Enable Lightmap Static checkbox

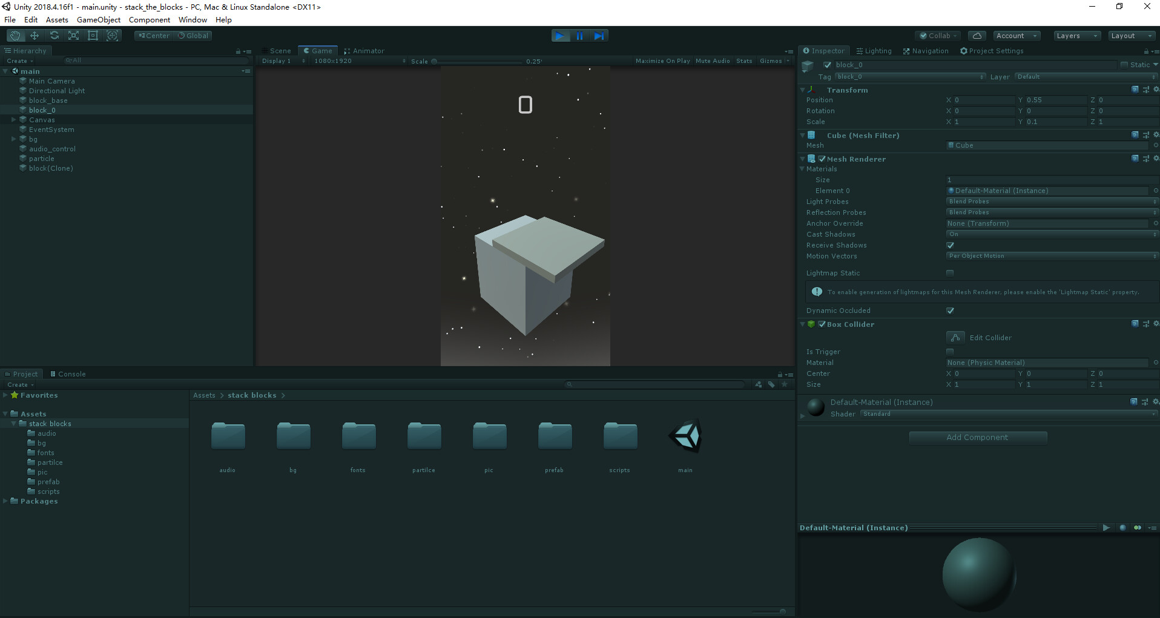click(x=949, y=273)
